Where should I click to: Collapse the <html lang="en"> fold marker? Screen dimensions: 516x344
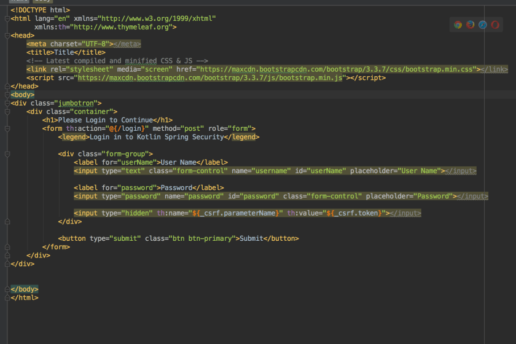(x=7, y=19)
